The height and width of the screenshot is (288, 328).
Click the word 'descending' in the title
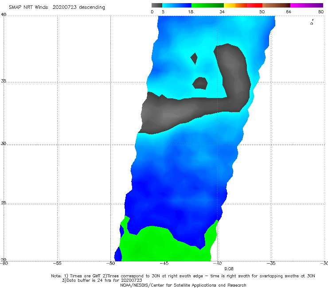click(92, 8)
